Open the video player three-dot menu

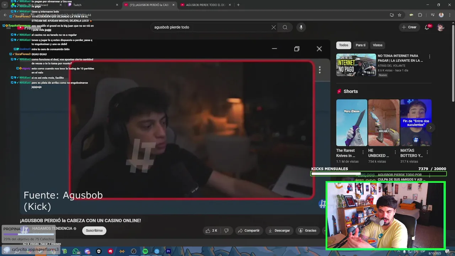[320, 70]
